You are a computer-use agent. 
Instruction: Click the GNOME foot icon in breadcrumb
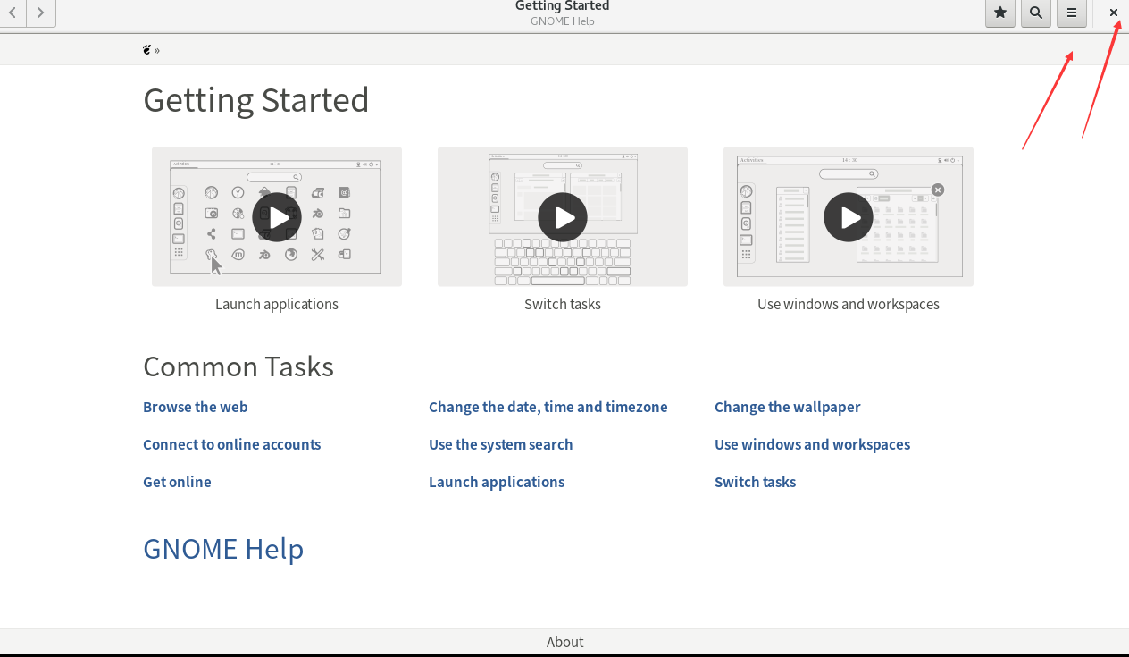point(147,50)
